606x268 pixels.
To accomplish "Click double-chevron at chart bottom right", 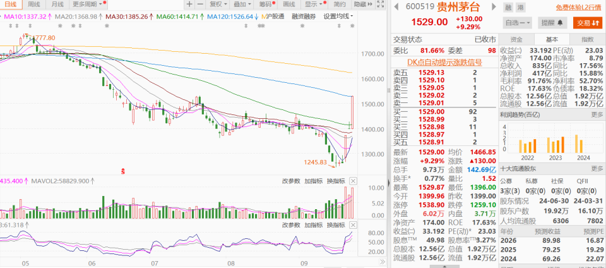I will tap(381, 262).
